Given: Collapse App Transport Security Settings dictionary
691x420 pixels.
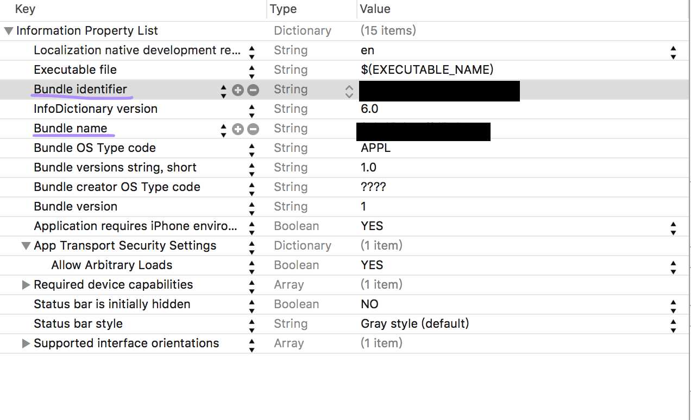Looking at the screenshot, I should [26, 246].
